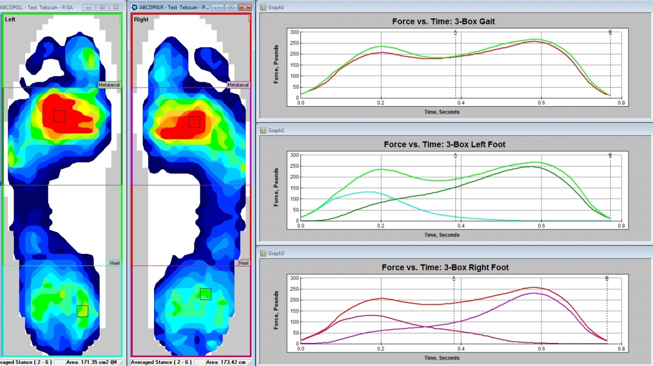Click the Metatarsal box label on Right foot
653x366 pixels.
[238, 85]
